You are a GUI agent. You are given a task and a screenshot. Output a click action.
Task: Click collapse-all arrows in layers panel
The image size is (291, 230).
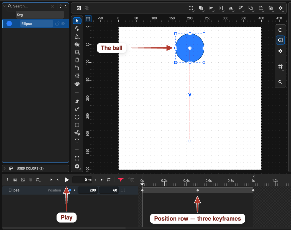(x=65, y=6)
